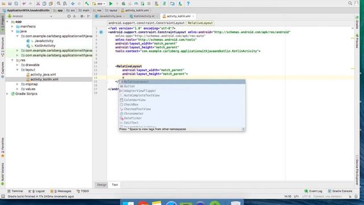
Task: Click the Android Profiler gauge icon
Action: (x=136, y=3)
